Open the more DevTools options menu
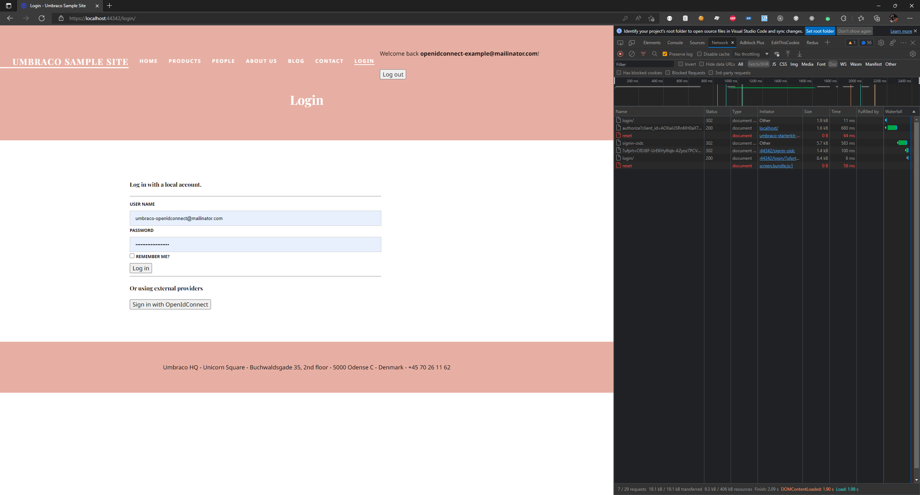The width and height of the screenshot is (920, 495). coord(903,43)
